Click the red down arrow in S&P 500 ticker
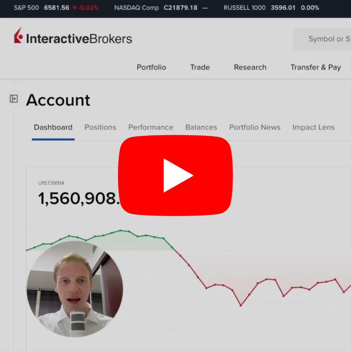The image size is (351, 351). click(74, 8)
